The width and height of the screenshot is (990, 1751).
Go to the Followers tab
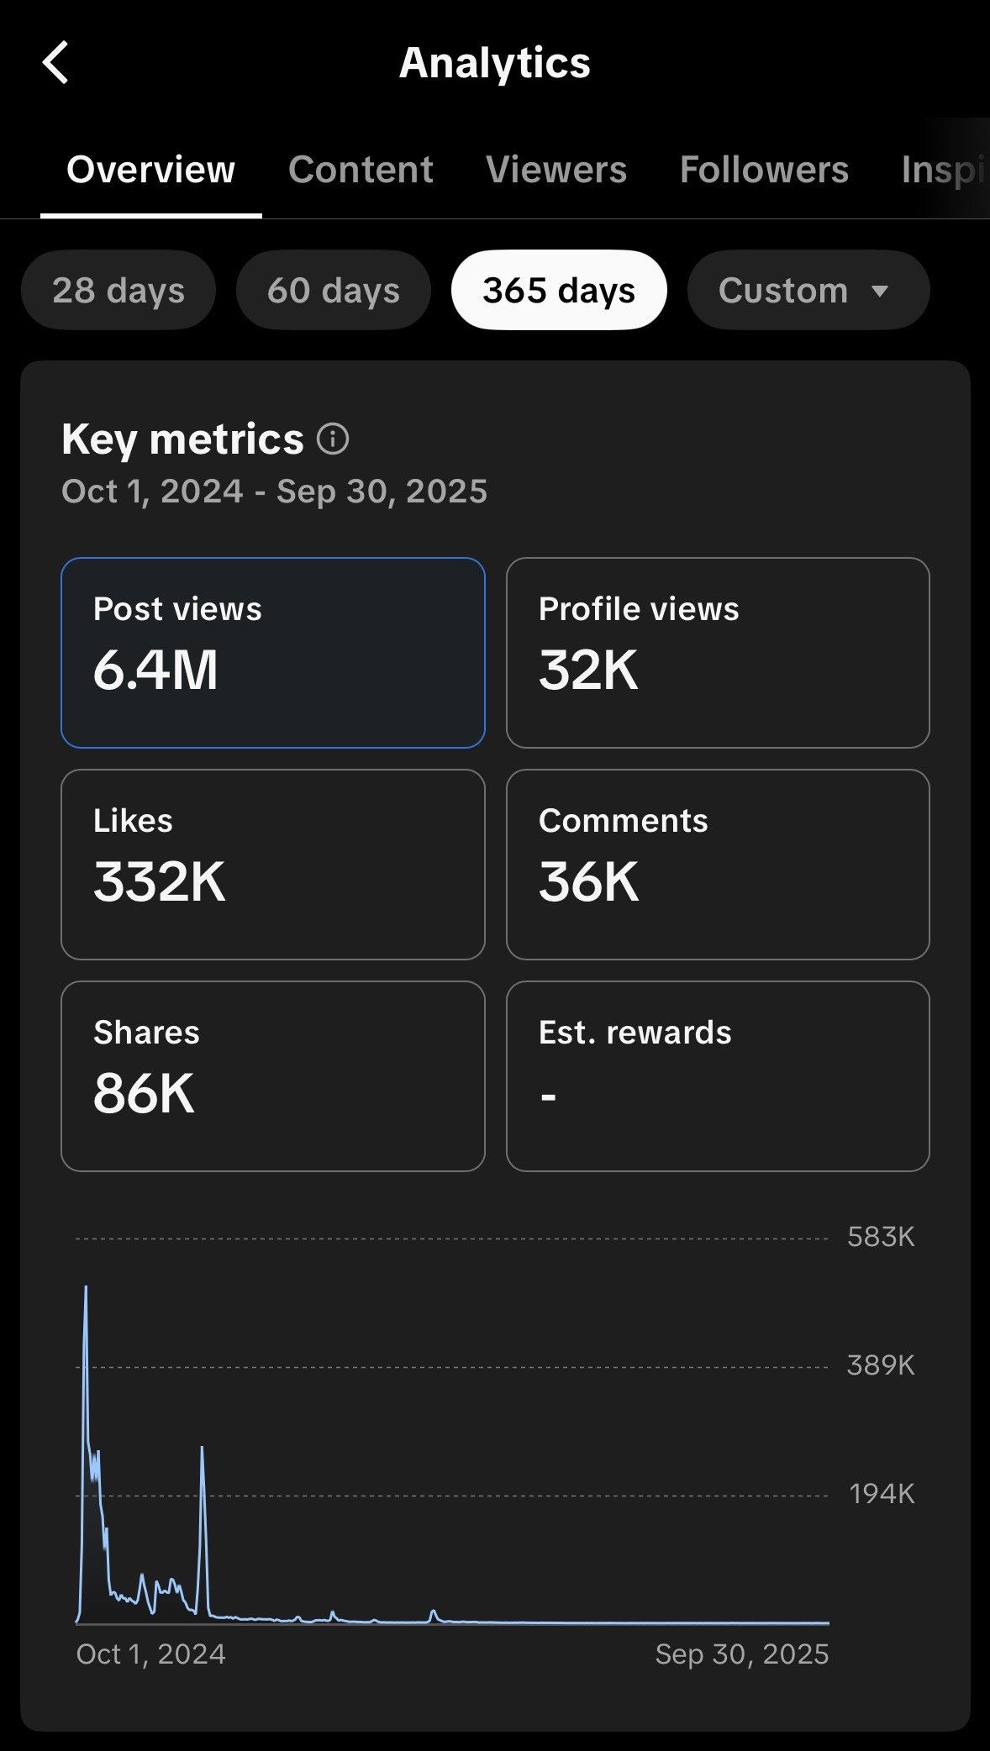pos(764,170)
